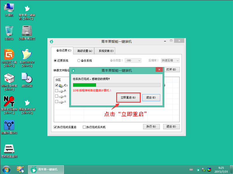This screenshot has width=233, height=174.
Task: Open the 压缩率 compression dropdown
Action: (x=170, y=60)
